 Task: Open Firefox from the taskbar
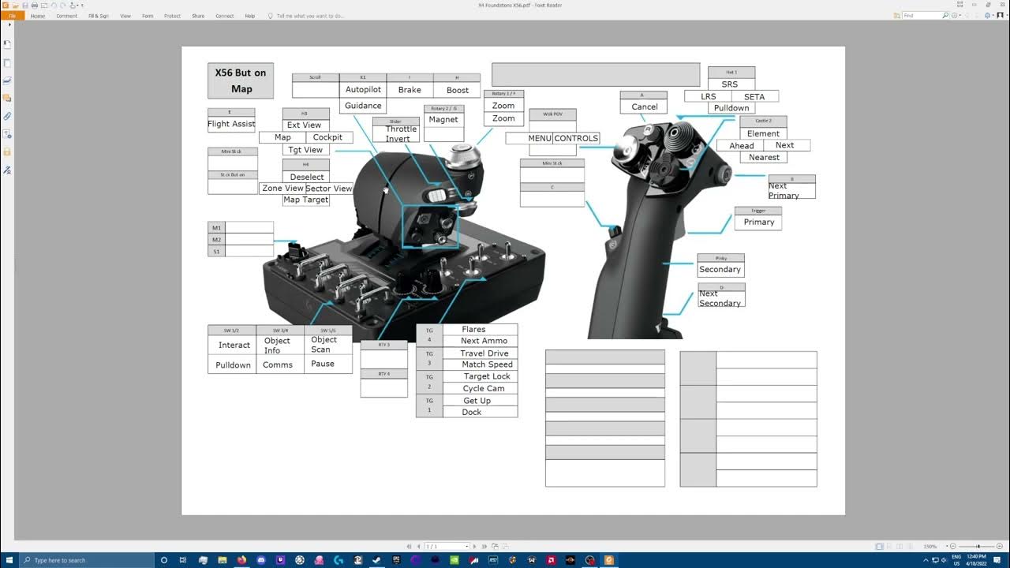click(x=241, y=560)
